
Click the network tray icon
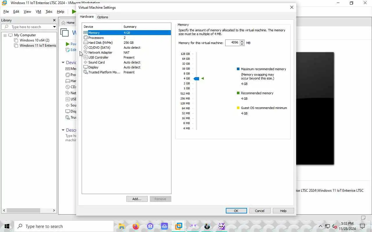[328, 226]
